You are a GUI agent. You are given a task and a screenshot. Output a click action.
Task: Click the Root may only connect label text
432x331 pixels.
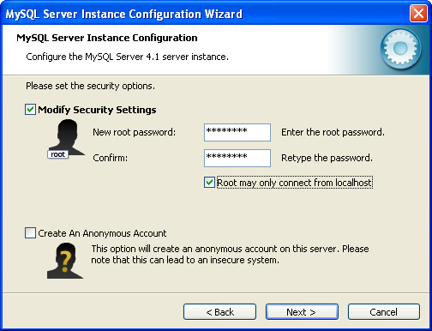295,183
